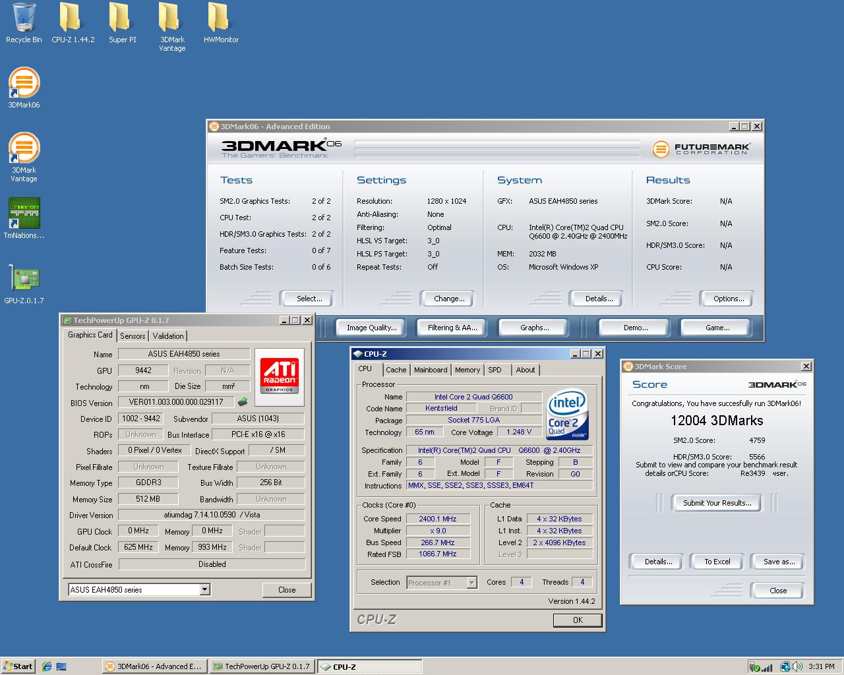The height and width of the screenshot is (675, 844).
Task: Click the ATI CrossFire Disabled field
Action: coord(212,564)
